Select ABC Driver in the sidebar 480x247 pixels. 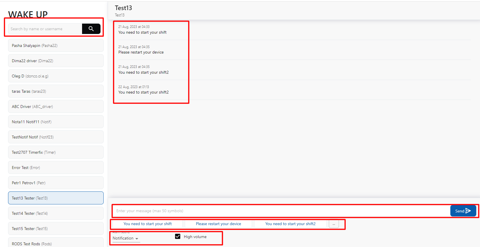(x=56, y=107)
